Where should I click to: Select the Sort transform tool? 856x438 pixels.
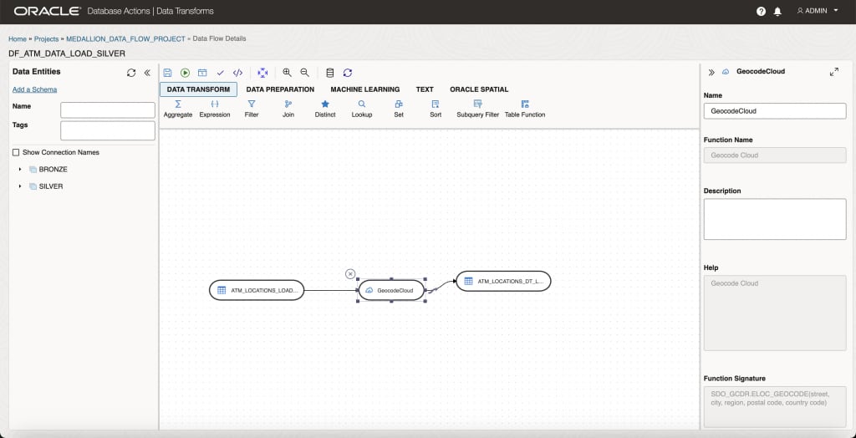pyautogui.click(x=436, y=109)
